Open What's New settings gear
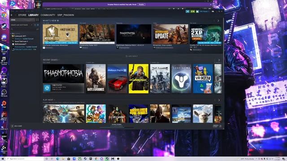The image size is (287, 161). pyautogui.click(x=58, y=21)
